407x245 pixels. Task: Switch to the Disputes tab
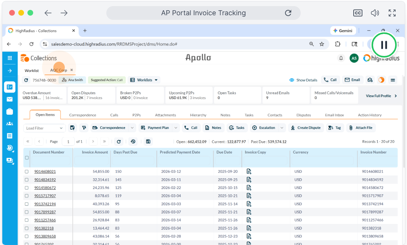pyautogui.click(x=303, y=115)
